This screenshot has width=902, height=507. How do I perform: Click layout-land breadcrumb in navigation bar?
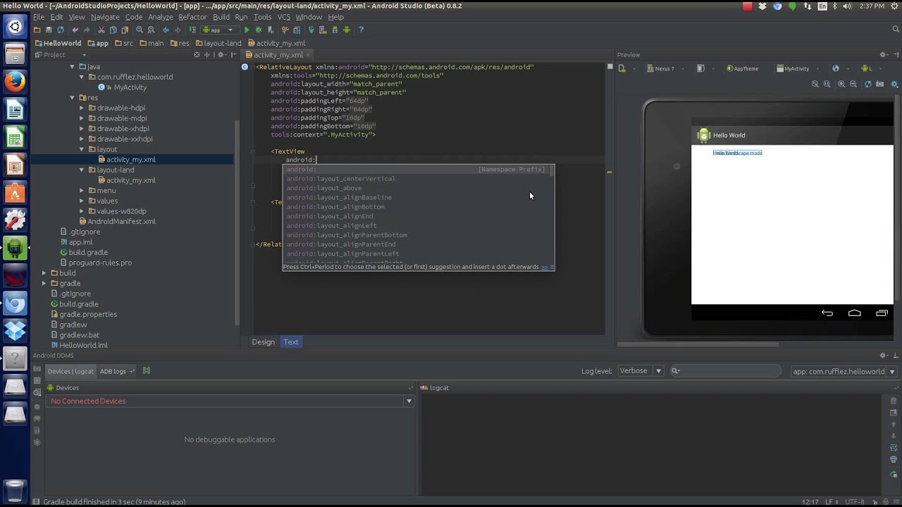tap(218, 43)
